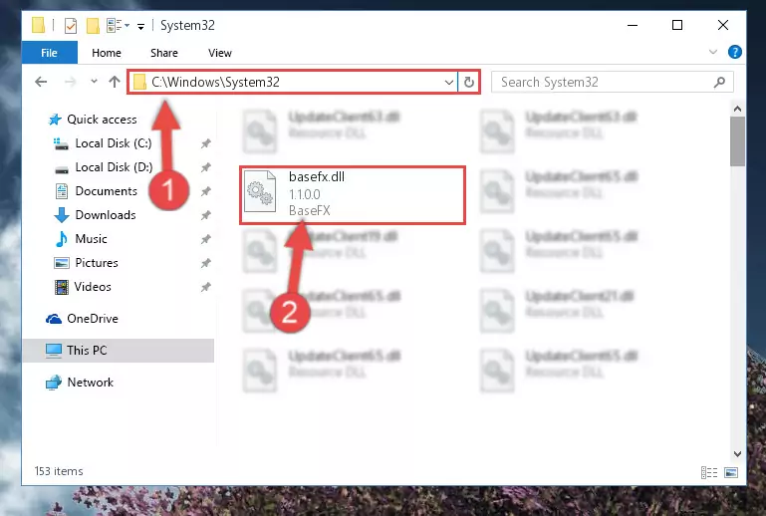Image resolution: width=766 pixels, height=516 pixels.
Task: Click the pin icon beside Music
Action: (x=206, y=239)
